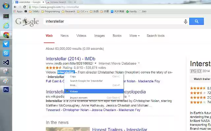The width and height of the screenshot is (211, 131).
Task: Click the IMDb result's 'Rating: 8.8/10' text
Action: [x=73, y=68]
